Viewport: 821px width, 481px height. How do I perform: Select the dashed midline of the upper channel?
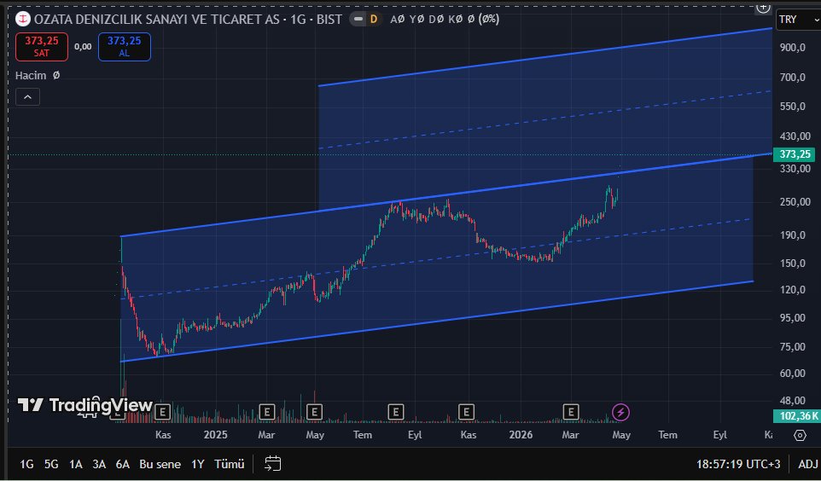coord(544,119)
